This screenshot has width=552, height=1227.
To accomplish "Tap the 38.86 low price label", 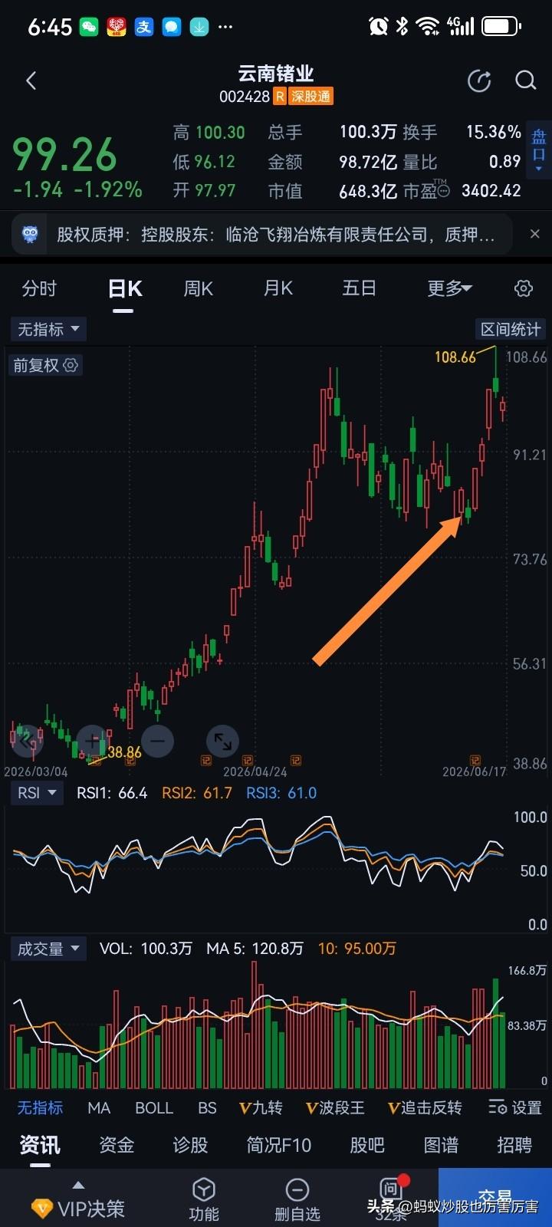I will (x=124, y=752).
